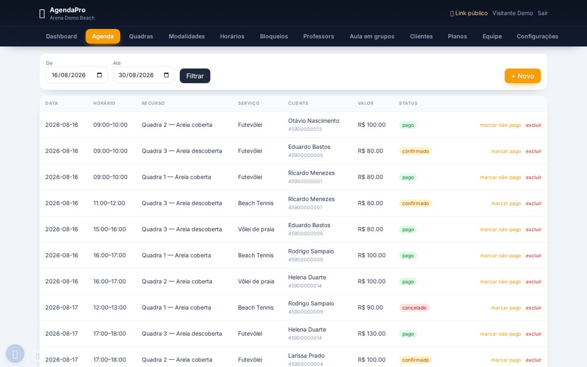Open the calendar picker for the De date
This screenshot has width=587, height=367.
click(x=99, y=75)
